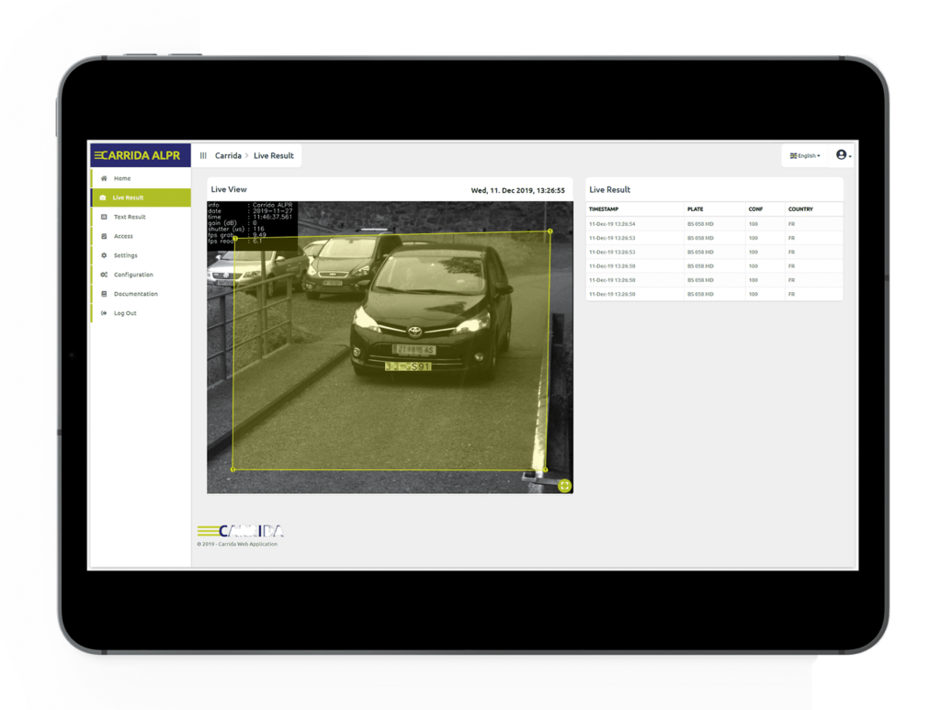Click bottom-left corner handle of detection region

[232, 469]
